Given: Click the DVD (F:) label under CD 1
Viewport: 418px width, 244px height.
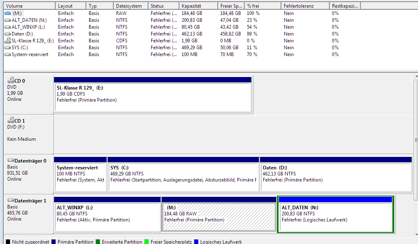Looking at the screenshot, I should pos(16,127).
